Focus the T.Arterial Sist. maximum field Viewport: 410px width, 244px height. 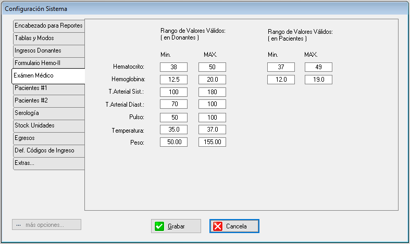[x=212, y=92]
